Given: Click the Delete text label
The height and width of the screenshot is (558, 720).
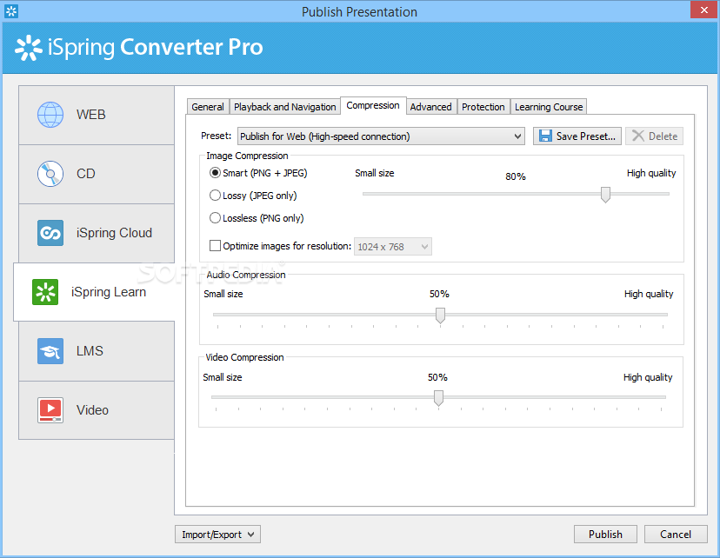Looking at the screenshot, I should [x=663, y=136].
